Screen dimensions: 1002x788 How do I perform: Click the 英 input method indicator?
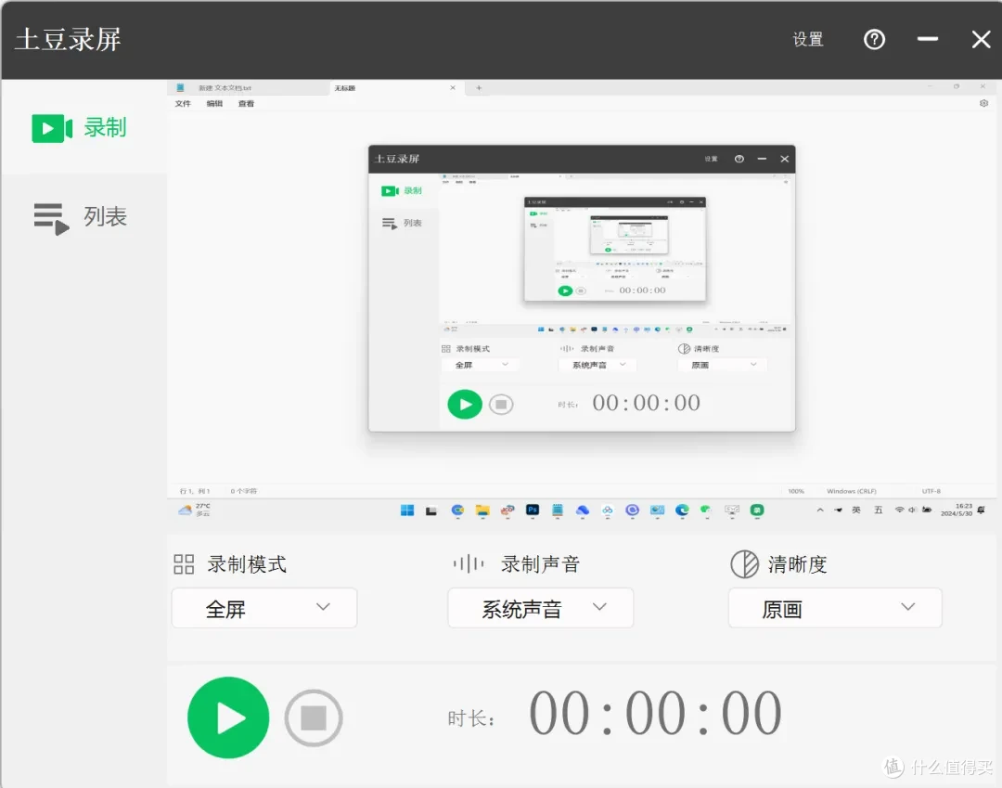point(856,510)
